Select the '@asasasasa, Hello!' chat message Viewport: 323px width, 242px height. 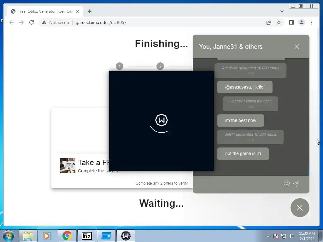pos(245,87)
